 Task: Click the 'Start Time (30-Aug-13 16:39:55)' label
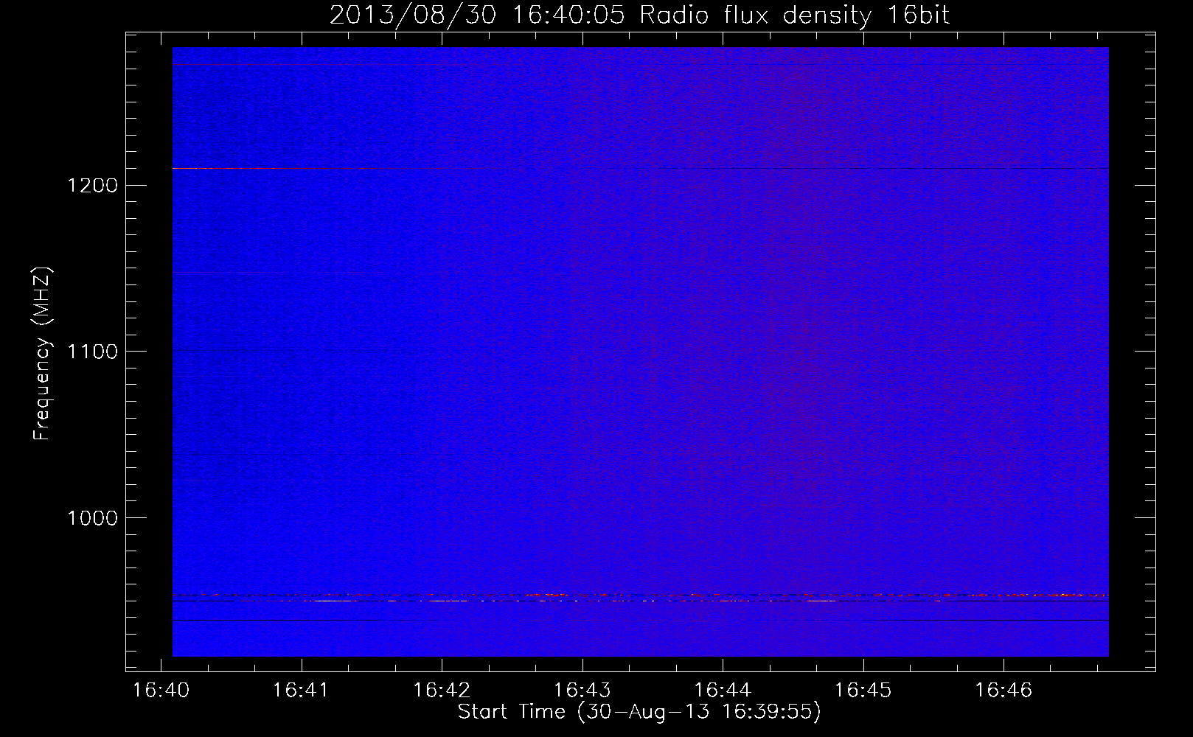pyautogui.click(x=639, y=712)
